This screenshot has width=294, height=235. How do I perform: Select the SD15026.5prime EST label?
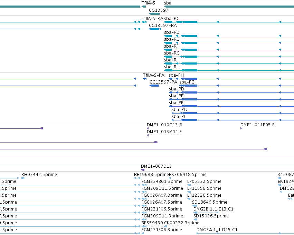click(x=211, y=216)
